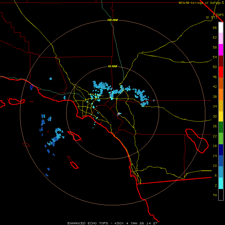This screenshot has width=225, height=225.
Task: Click the '54' legend label
Action: (215, 57)
